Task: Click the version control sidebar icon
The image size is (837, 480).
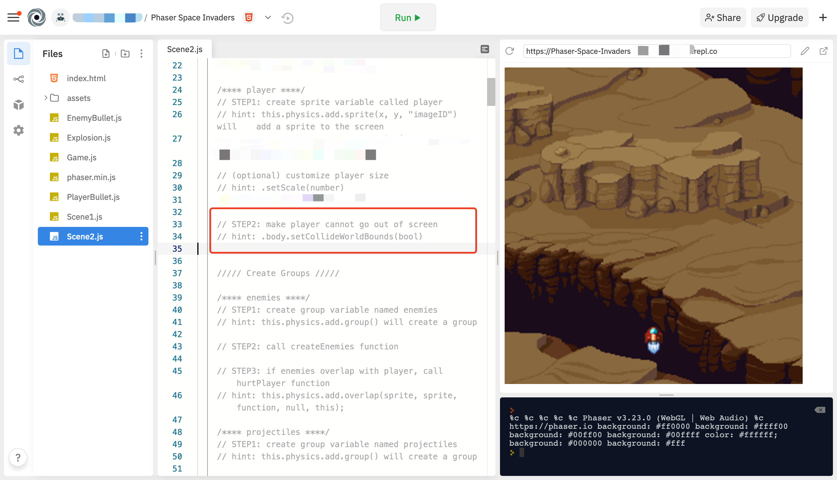Action: pos(18,79)
